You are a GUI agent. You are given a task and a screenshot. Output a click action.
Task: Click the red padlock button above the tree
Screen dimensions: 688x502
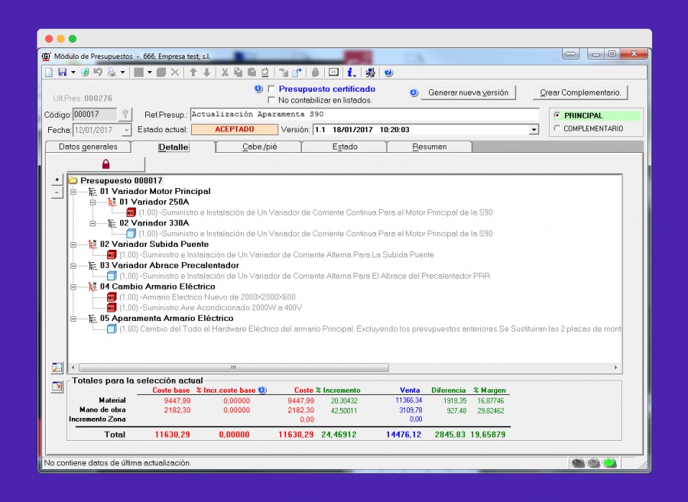pos(105,164)
